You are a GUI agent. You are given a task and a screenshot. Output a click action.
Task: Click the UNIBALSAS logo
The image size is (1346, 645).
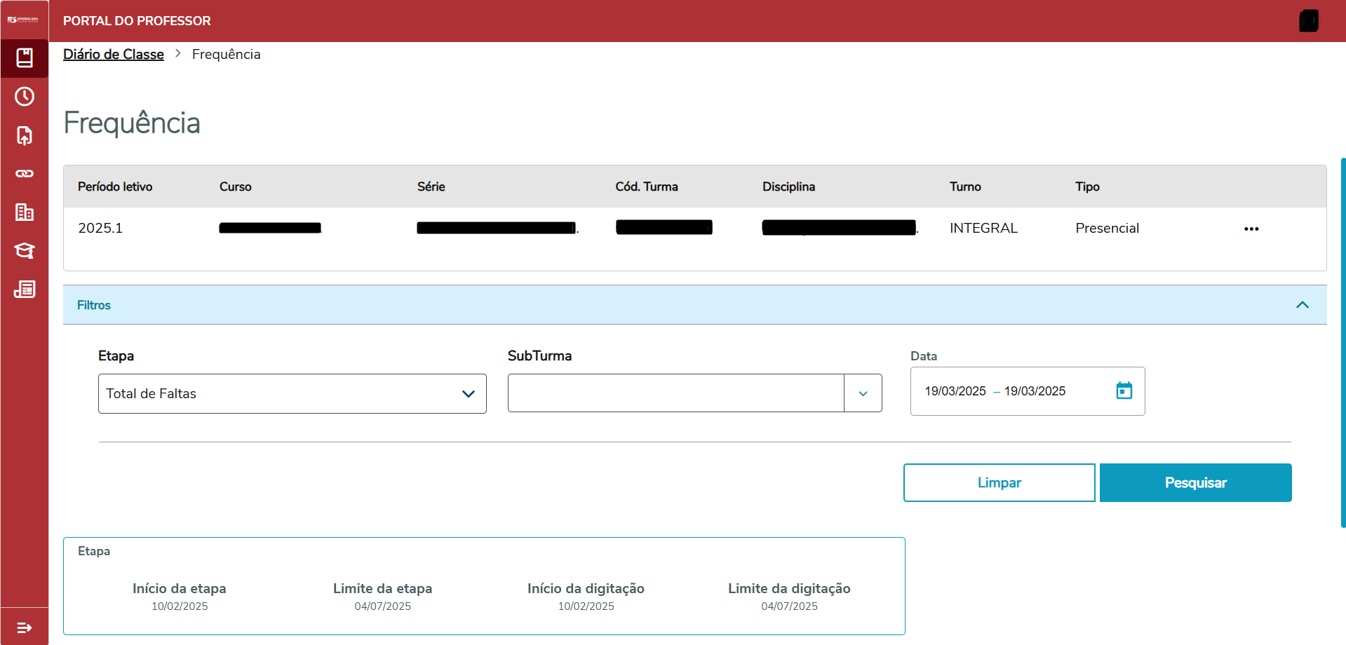click(x=23, y=20)
